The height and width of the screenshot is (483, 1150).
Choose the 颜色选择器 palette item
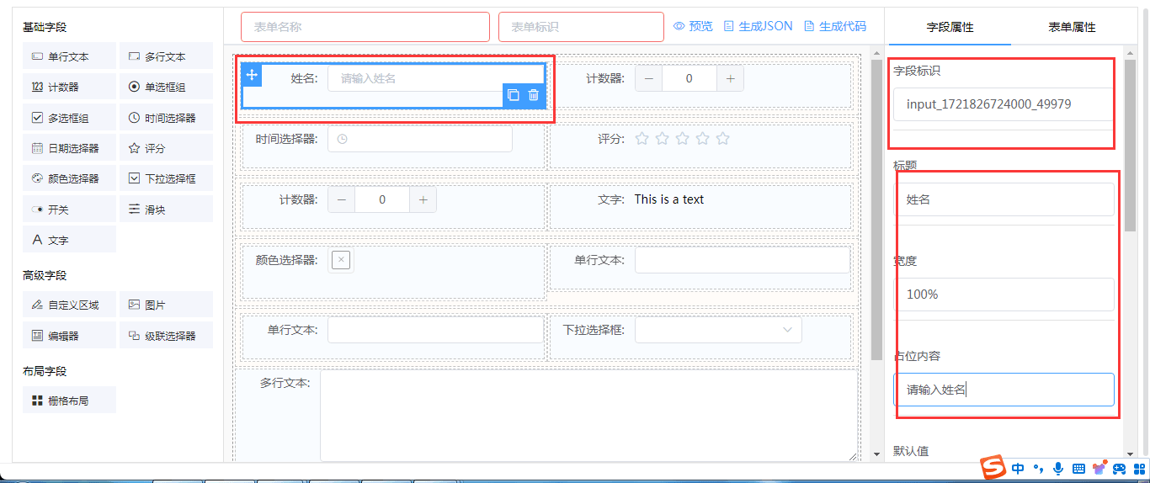tap(69, 178)
